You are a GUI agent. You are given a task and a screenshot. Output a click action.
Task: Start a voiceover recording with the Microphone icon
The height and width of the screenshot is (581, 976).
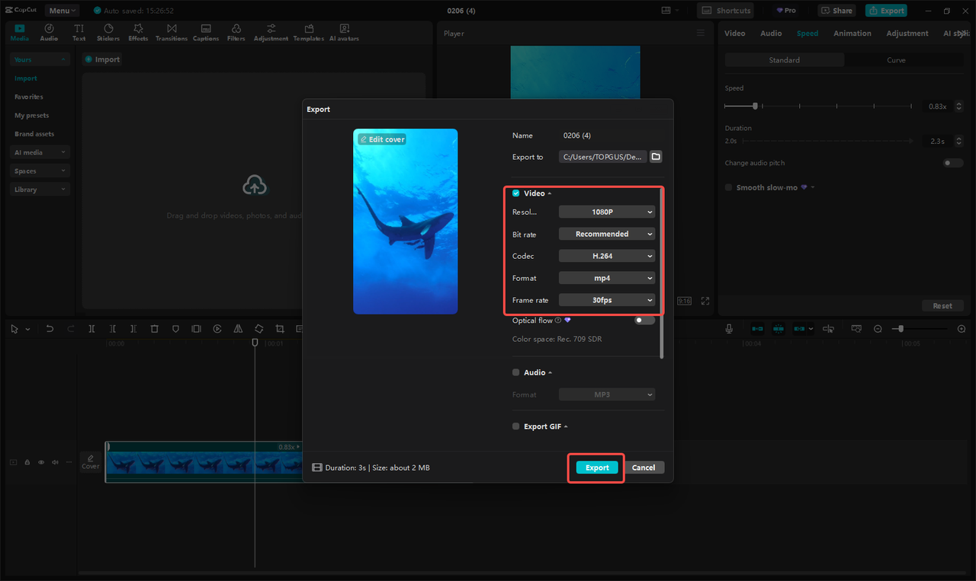(729, 328)
